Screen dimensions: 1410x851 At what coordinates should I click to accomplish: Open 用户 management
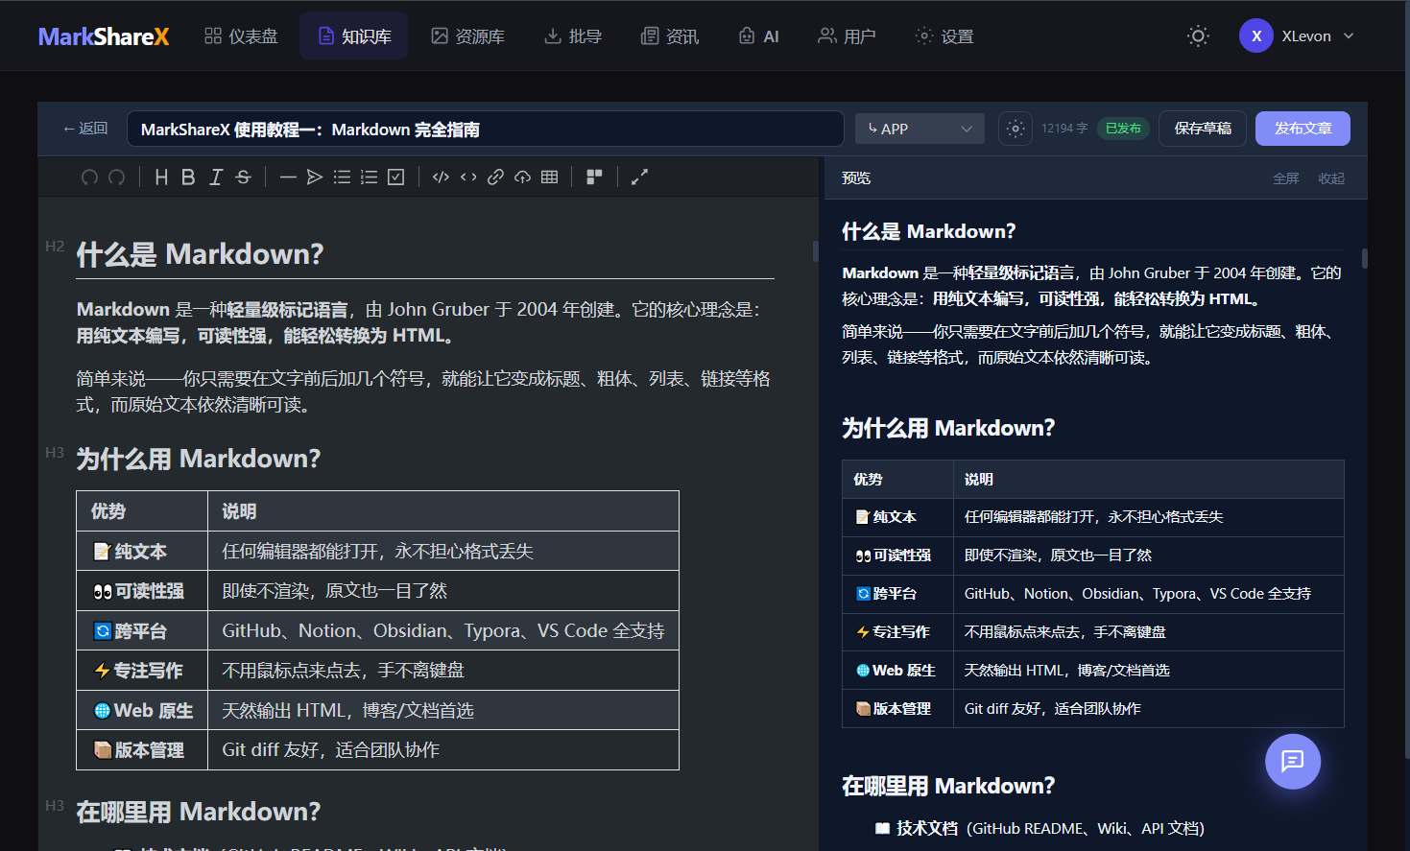(847, 36)
